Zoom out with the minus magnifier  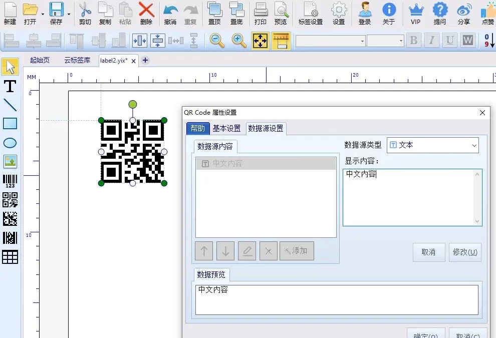[217, 41]
